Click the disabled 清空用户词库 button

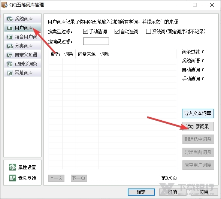pos(198,165)
